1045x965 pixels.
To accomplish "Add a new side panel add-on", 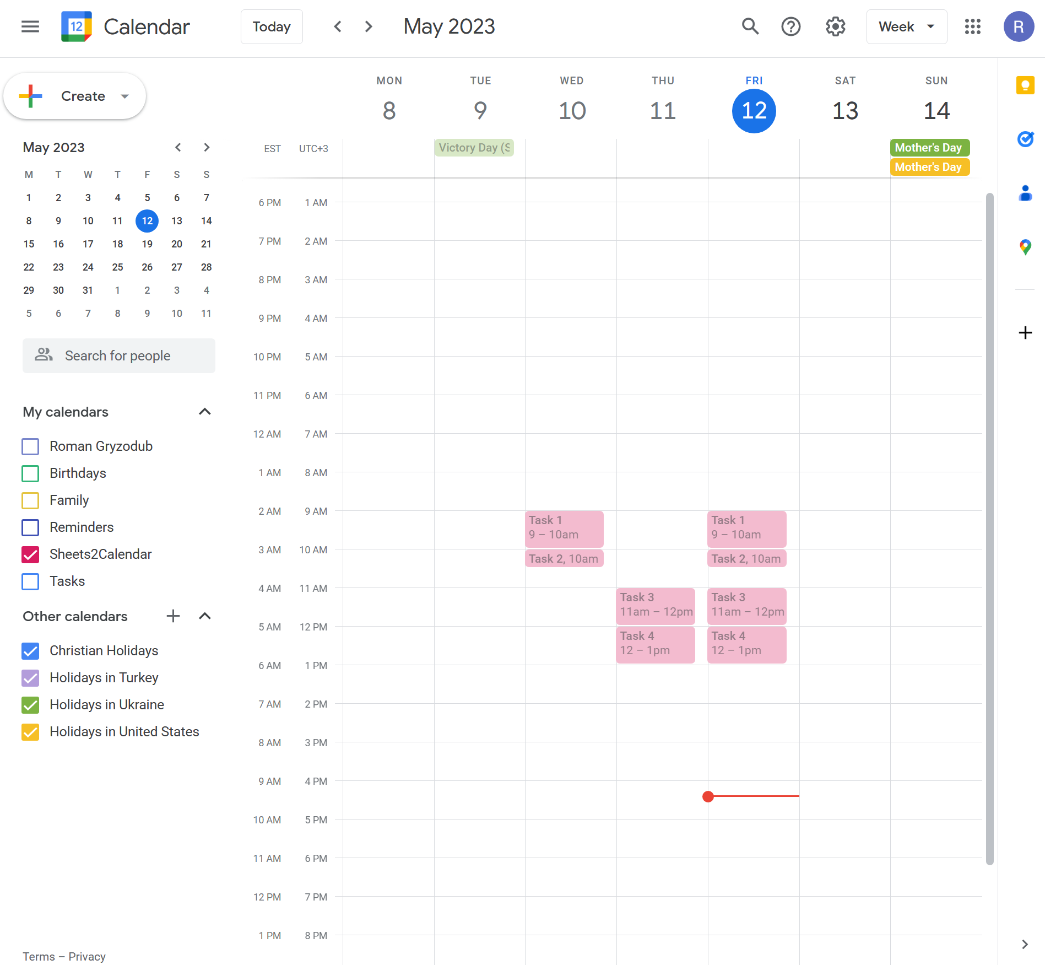I will pyautogui.click(x=1025, y=332).
